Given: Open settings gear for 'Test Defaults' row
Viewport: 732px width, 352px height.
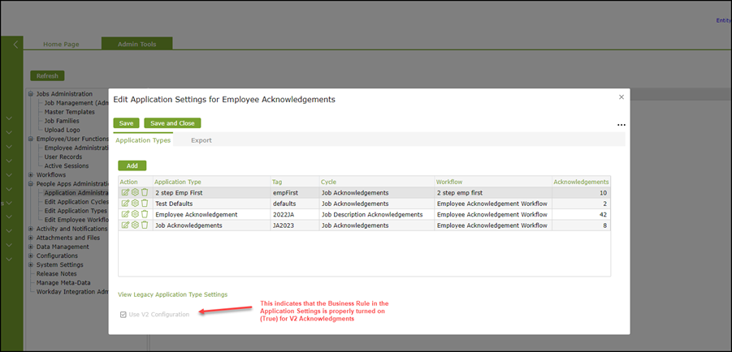Looking at the screenshot, I should point(135,204).
